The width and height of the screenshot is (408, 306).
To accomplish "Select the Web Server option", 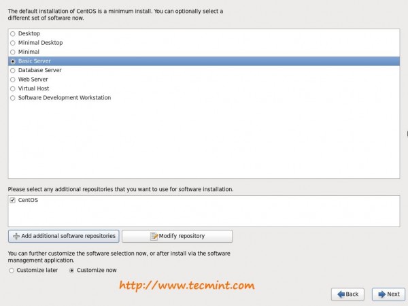I will [13, 80].
